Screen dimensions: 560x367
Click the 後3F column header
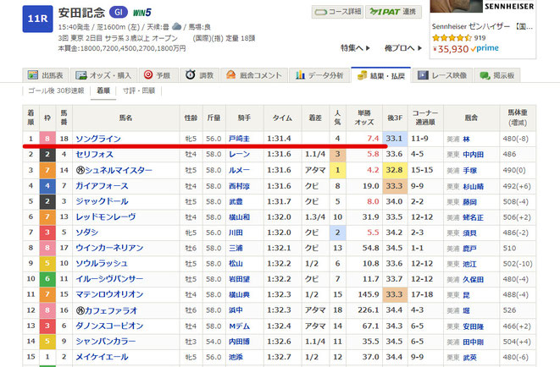coord(395,118)
